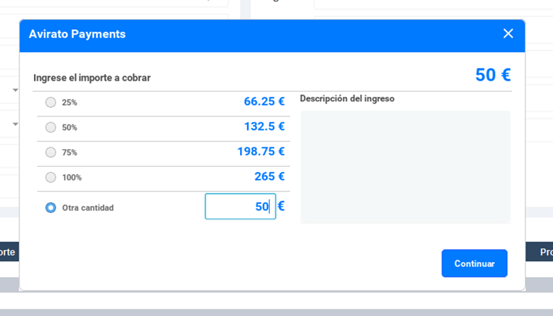
Task: Click the 132.5 € amount
Action: (x=264, y=126)
